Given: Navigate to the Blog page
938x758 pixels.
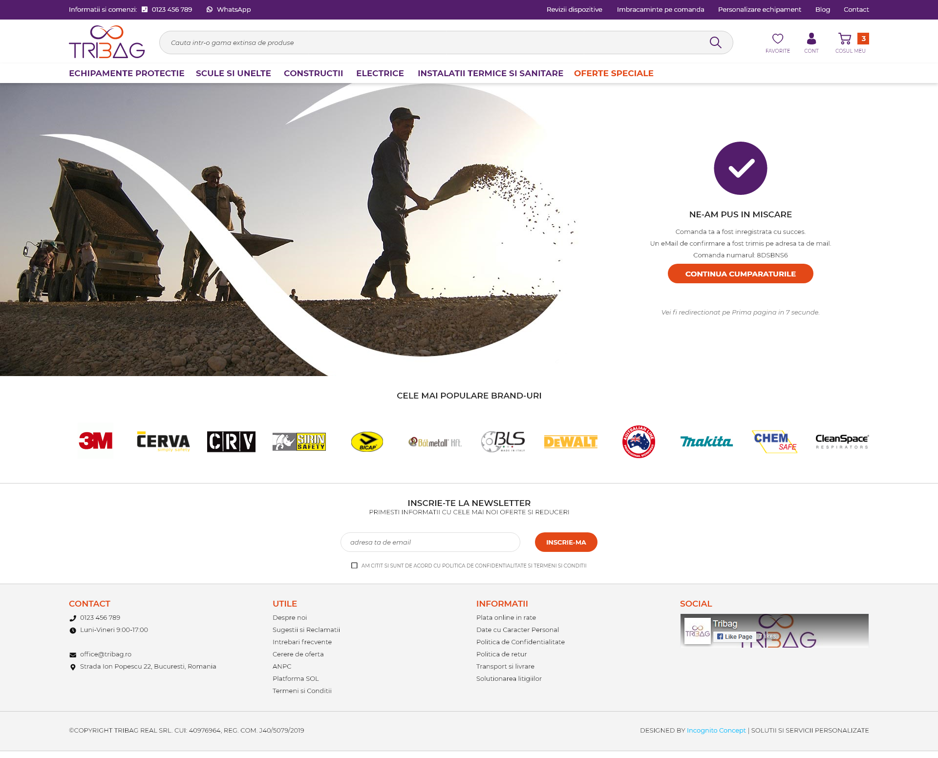Looking at the screenshot, I should 822,9.
